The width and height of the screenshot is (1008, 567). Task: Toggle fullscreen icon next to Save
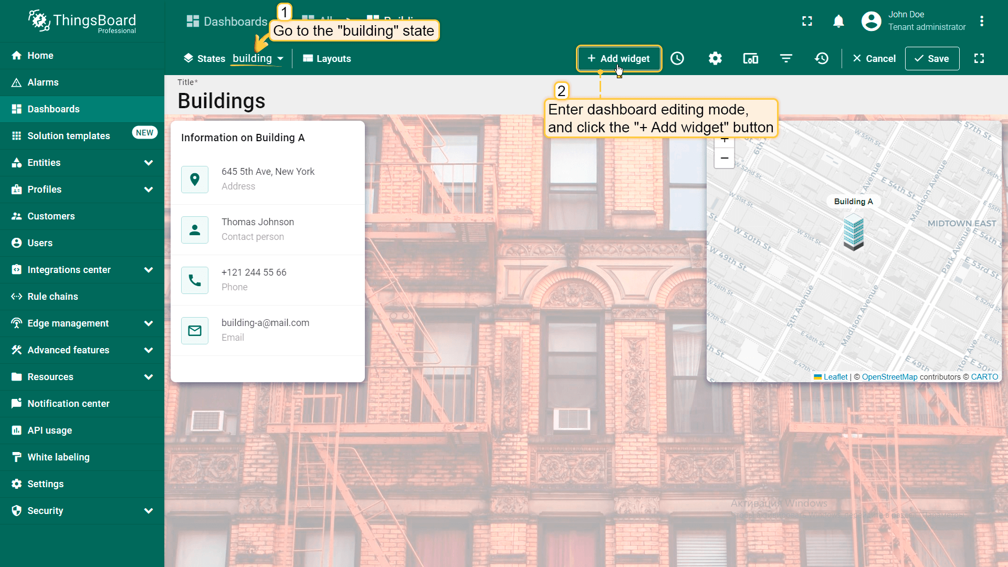979,58
